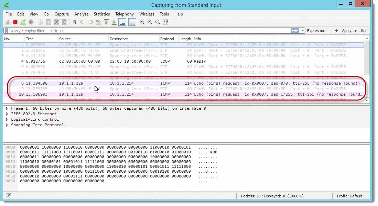Select packet 8 ICMP echo request seq=0/0
Viewport: 378px width, 206px height.
tap(183, 83)
